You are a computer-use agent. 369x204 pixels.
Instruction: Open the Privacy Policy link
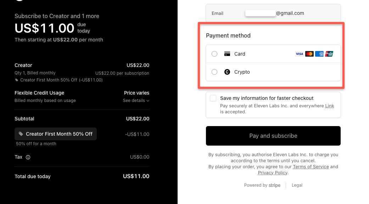(273, 172)
